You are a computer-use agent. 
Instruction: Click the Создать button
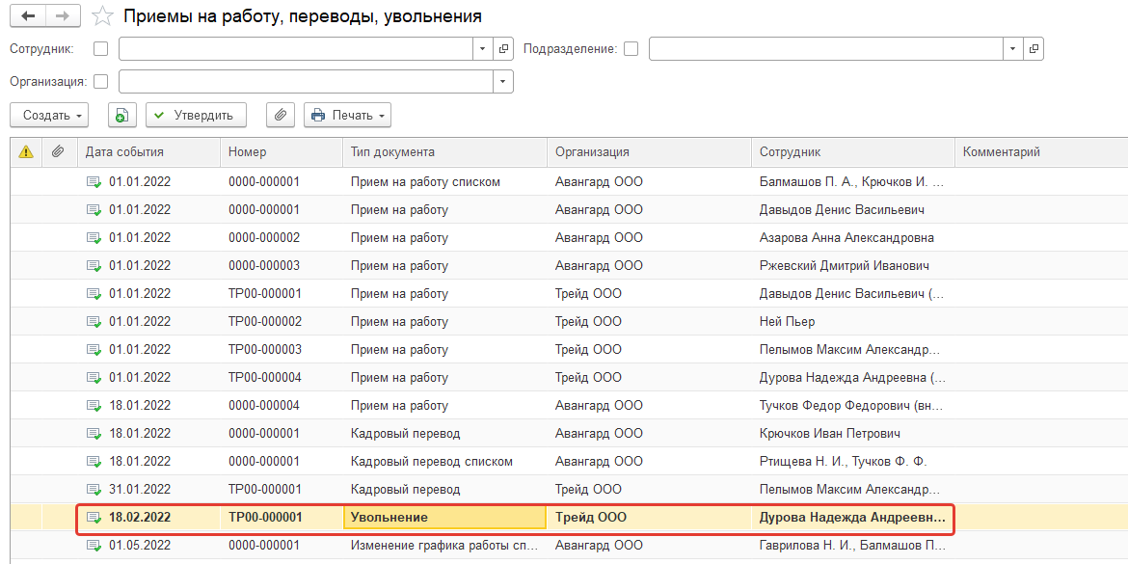coord(49,116)
